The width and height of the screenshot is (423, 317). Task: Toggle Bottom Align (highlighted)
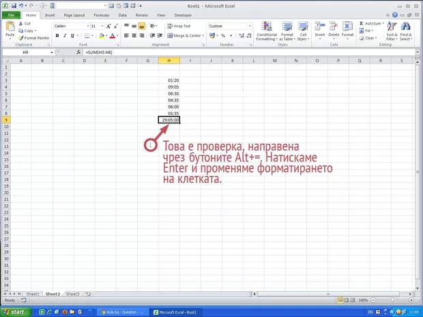(142, 26)
